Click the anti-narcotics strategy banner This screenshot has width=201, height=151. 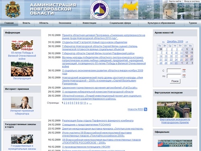point(175,143)
